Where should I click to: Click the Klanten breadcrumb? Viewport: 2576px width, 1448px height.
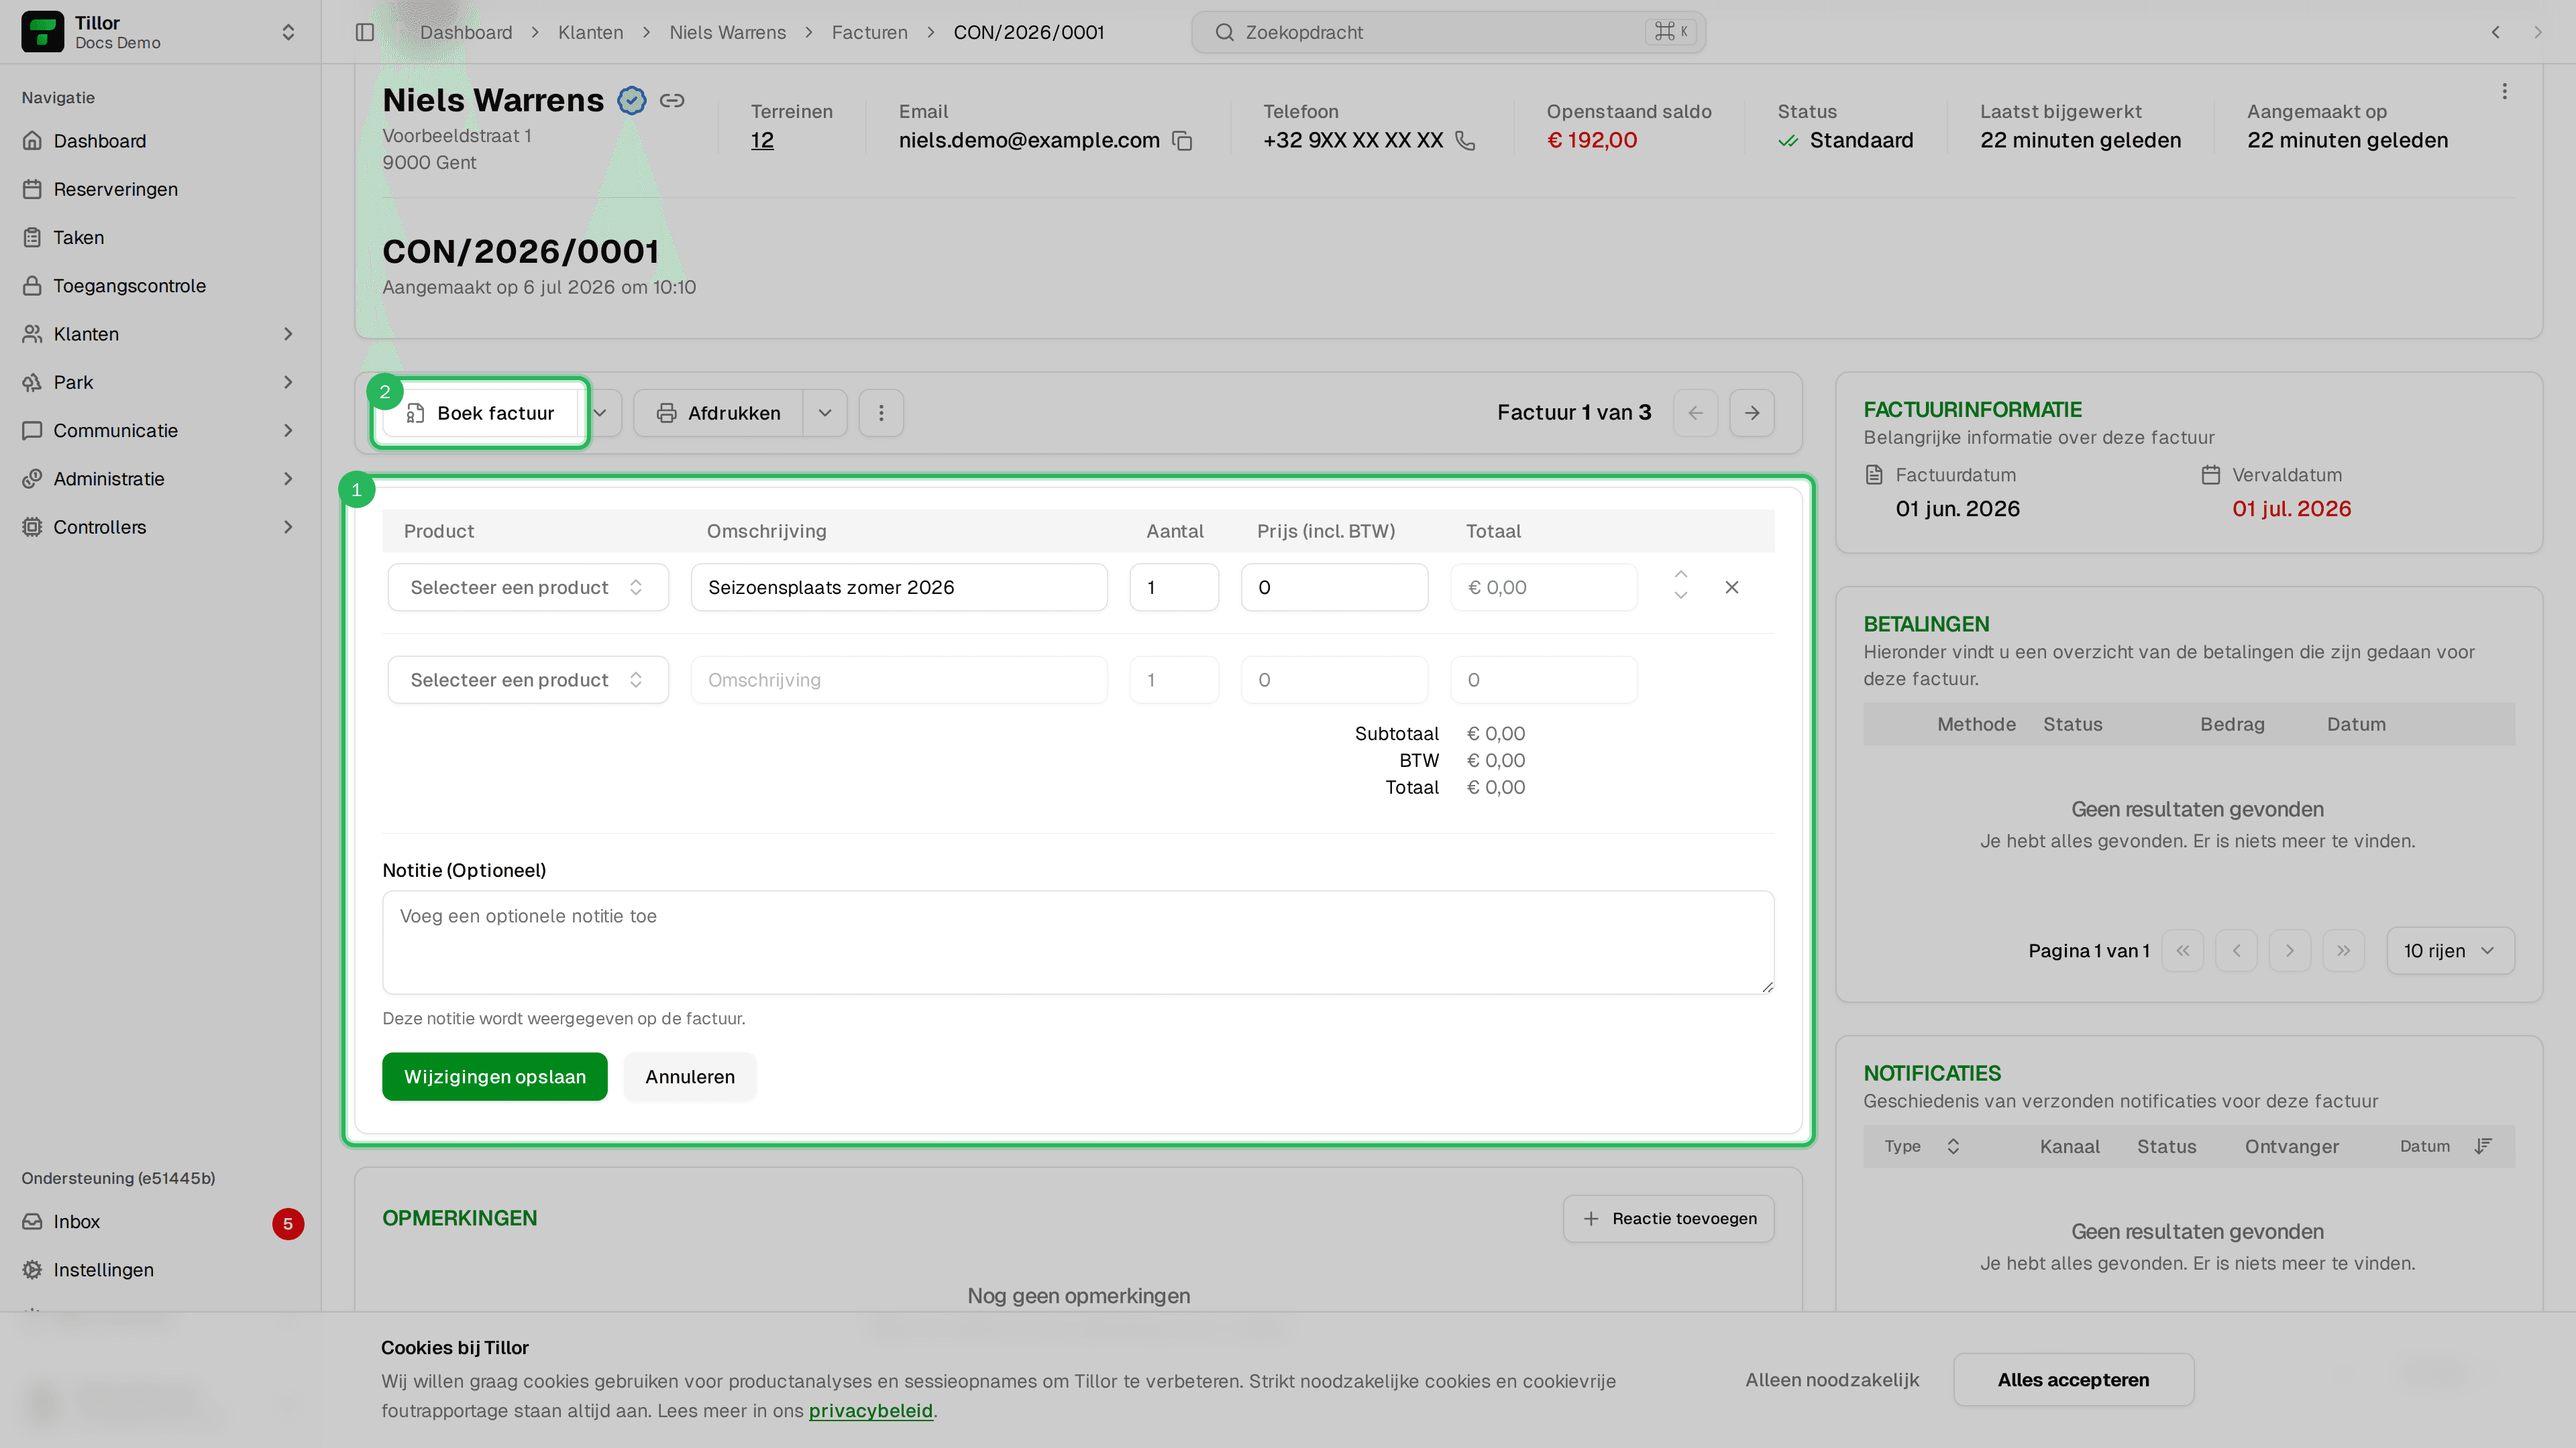point(590,32)
